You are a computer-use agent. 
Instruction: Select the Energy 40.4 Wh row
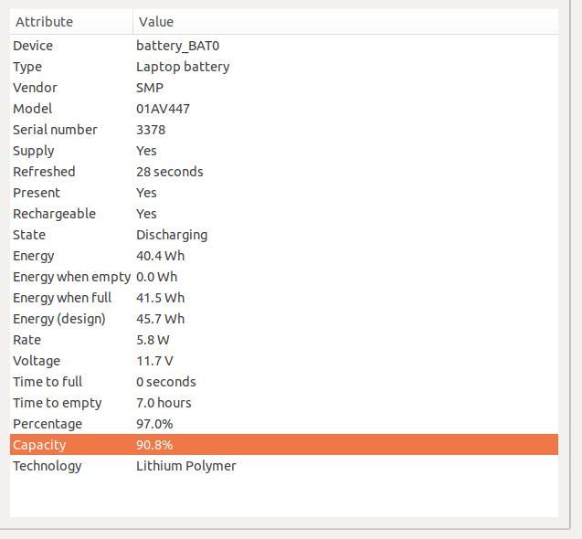284,256
